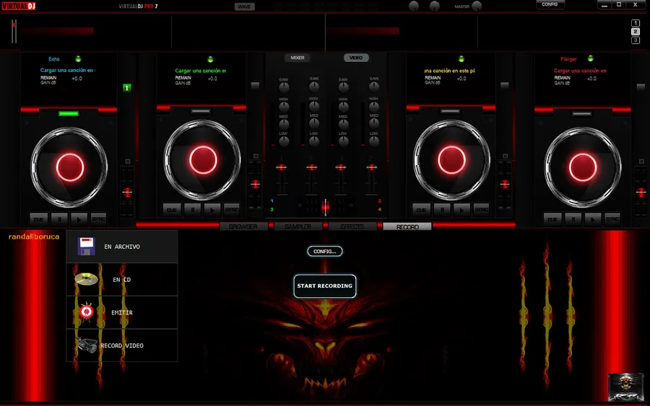650x406 pixels.
Task: Open the CONFIG... recording settings button
Action: (324, 251)
